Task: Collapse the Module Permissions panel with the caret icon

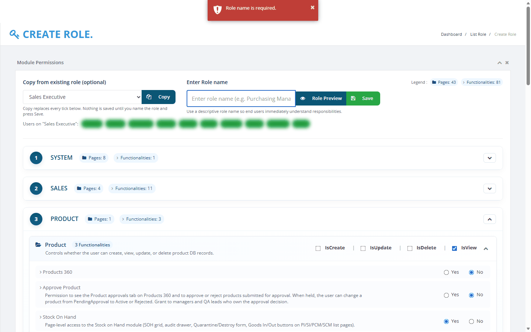Action: click(499, 63)
